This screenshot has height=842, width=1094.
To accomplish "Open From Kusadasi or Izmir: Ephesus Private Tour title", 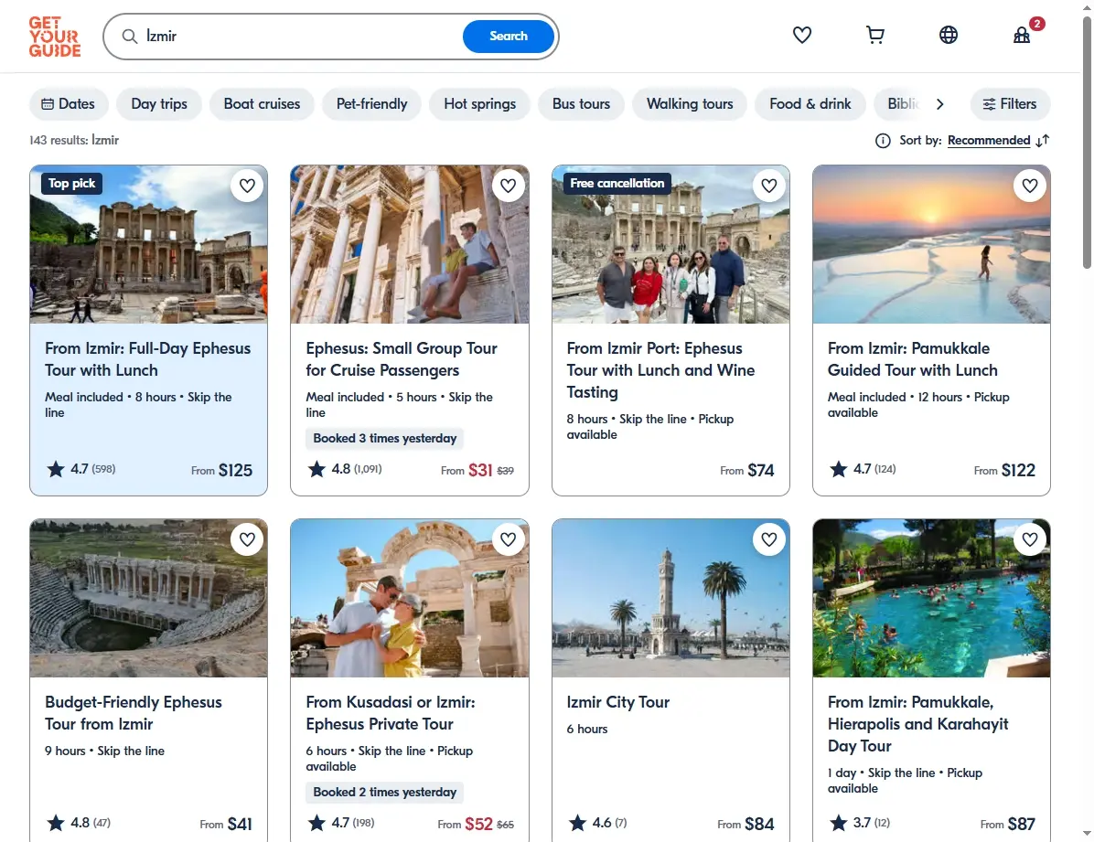I will [x=390, y=713].
